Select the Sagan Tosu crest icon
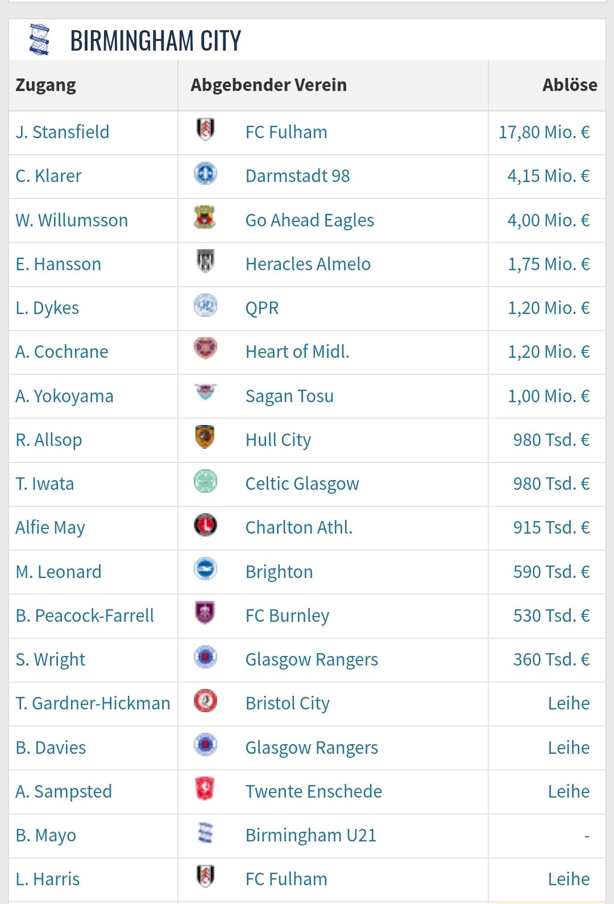 205,392
